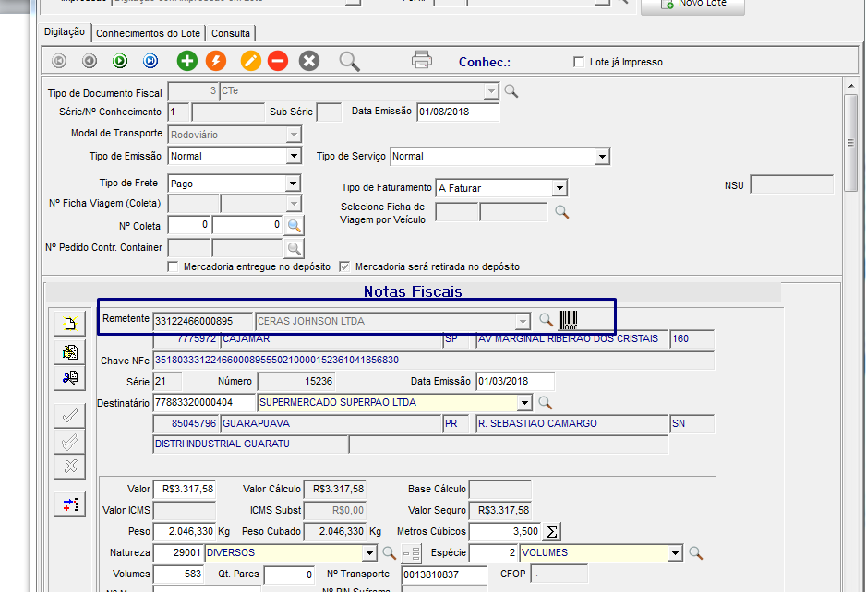Switch to Conhecimentos do Lote tab
This screenshot has height=592, width=866.
click(148, 33)
